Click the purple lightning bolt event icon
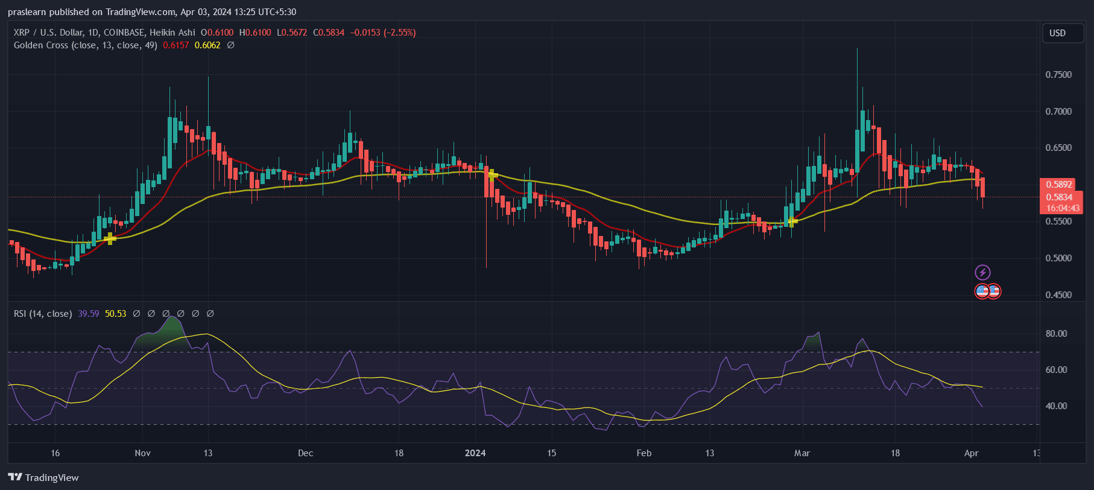Image resolution: width=1094 pixels, height=490 pixels. coord(982,273)
